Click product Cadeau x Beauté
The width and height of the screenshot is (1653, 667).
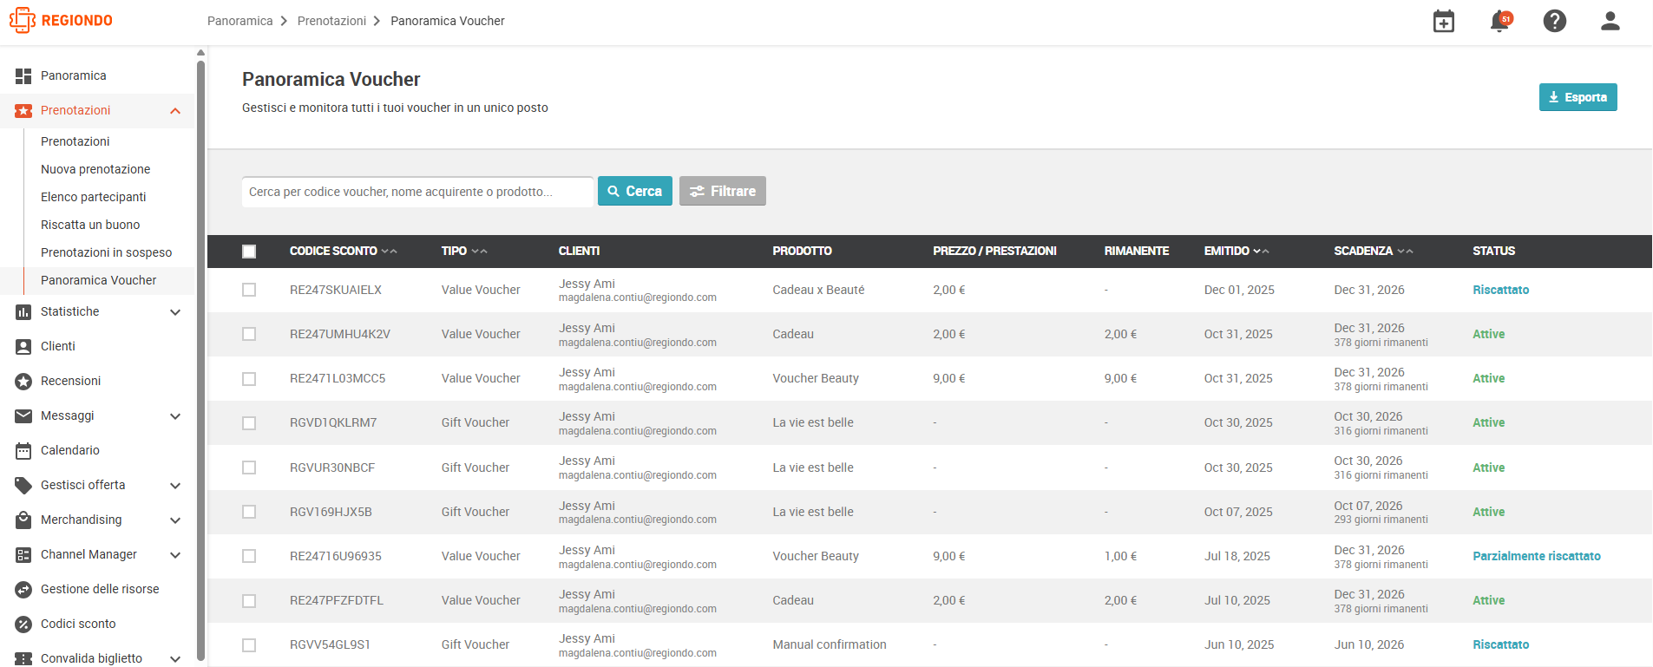(x=818, y=290)
